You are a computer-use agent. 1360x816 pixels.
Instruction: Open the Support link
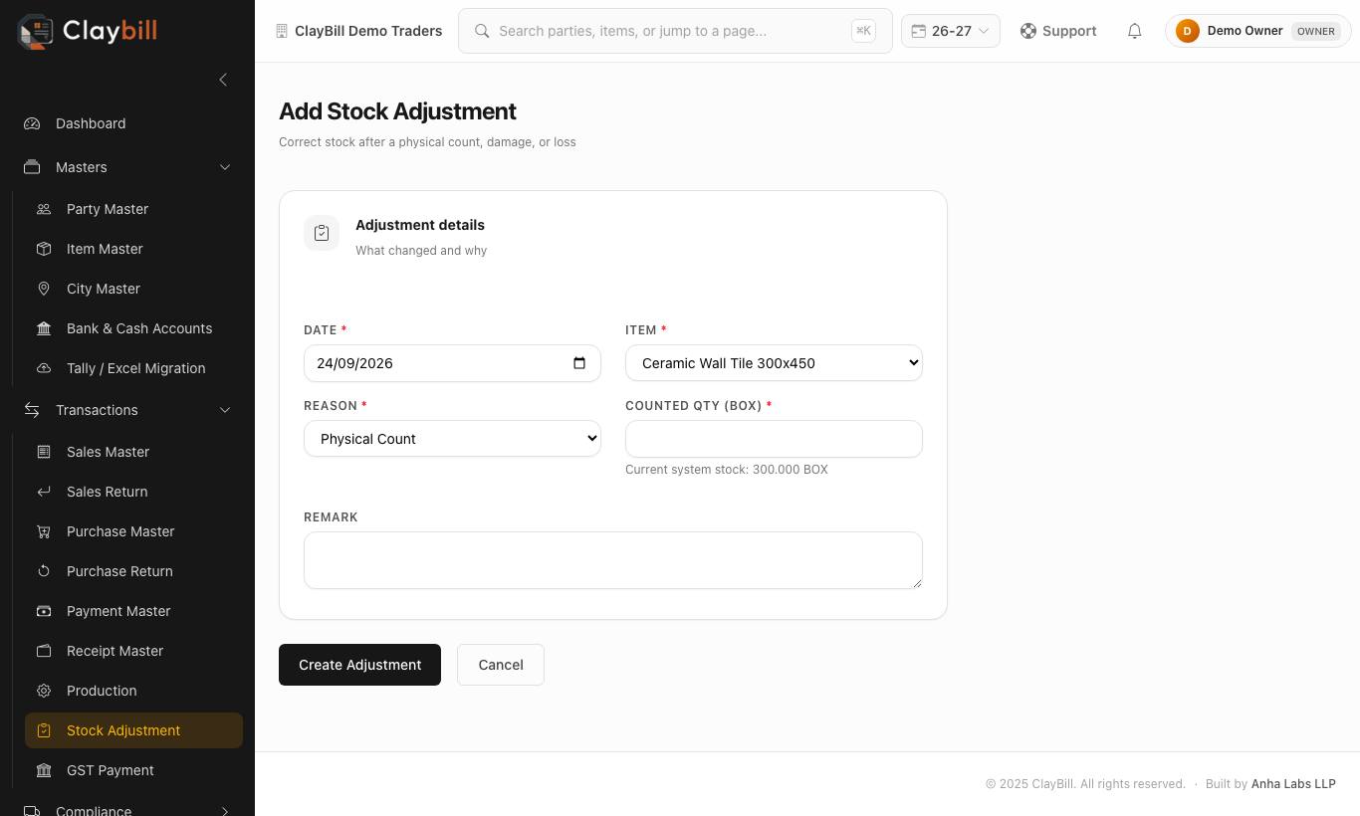1058,31
